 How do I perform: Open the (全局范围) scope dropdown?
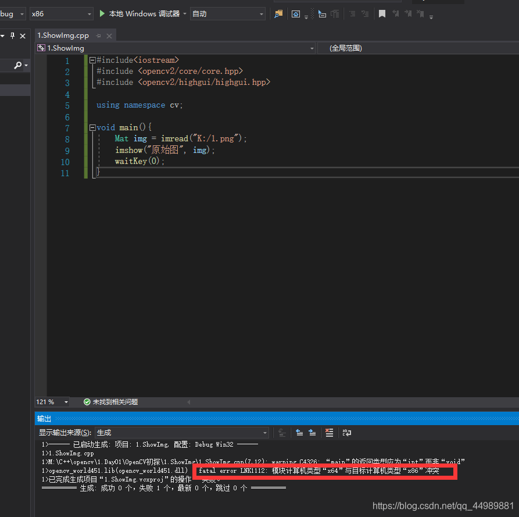click(418, 48)
